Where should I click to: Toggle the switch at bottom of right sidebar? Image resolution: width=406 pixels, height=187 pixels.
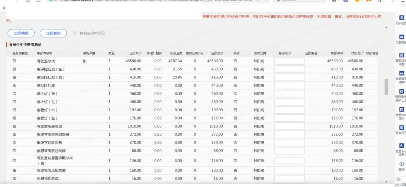(x=400, y=180)
